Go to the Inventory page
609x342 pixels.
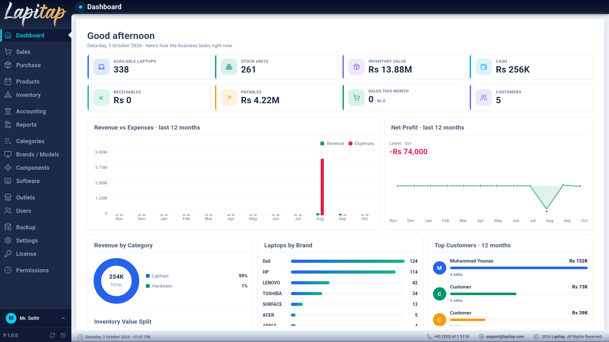pos(36,95)
